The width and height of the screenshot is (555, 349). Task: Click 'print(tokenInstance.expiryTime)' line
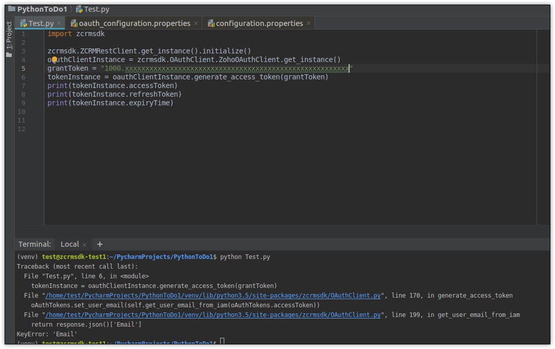click(x=111, y=103)
